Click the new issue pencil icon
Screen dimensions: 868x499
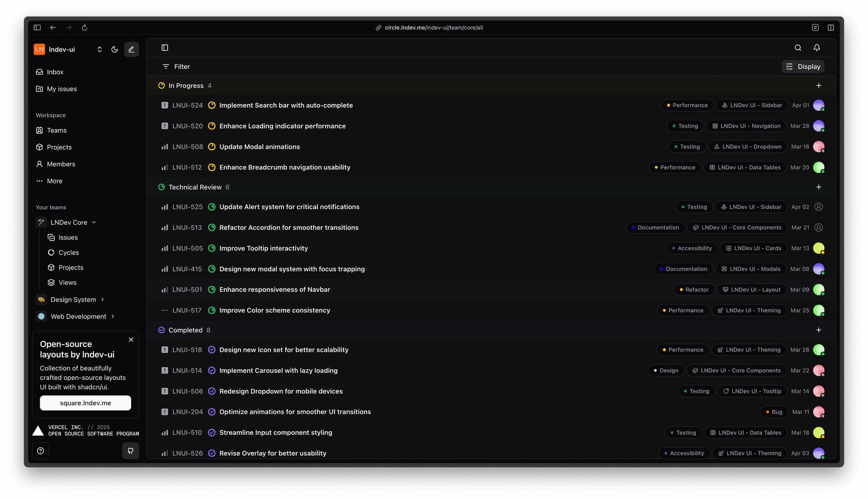click(x=131, y=49)
